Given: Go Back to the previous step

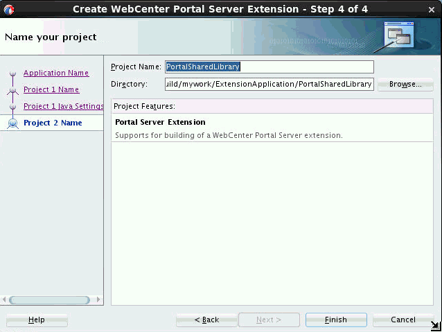Looking at the screenshot, I should [x=206, y=320].
